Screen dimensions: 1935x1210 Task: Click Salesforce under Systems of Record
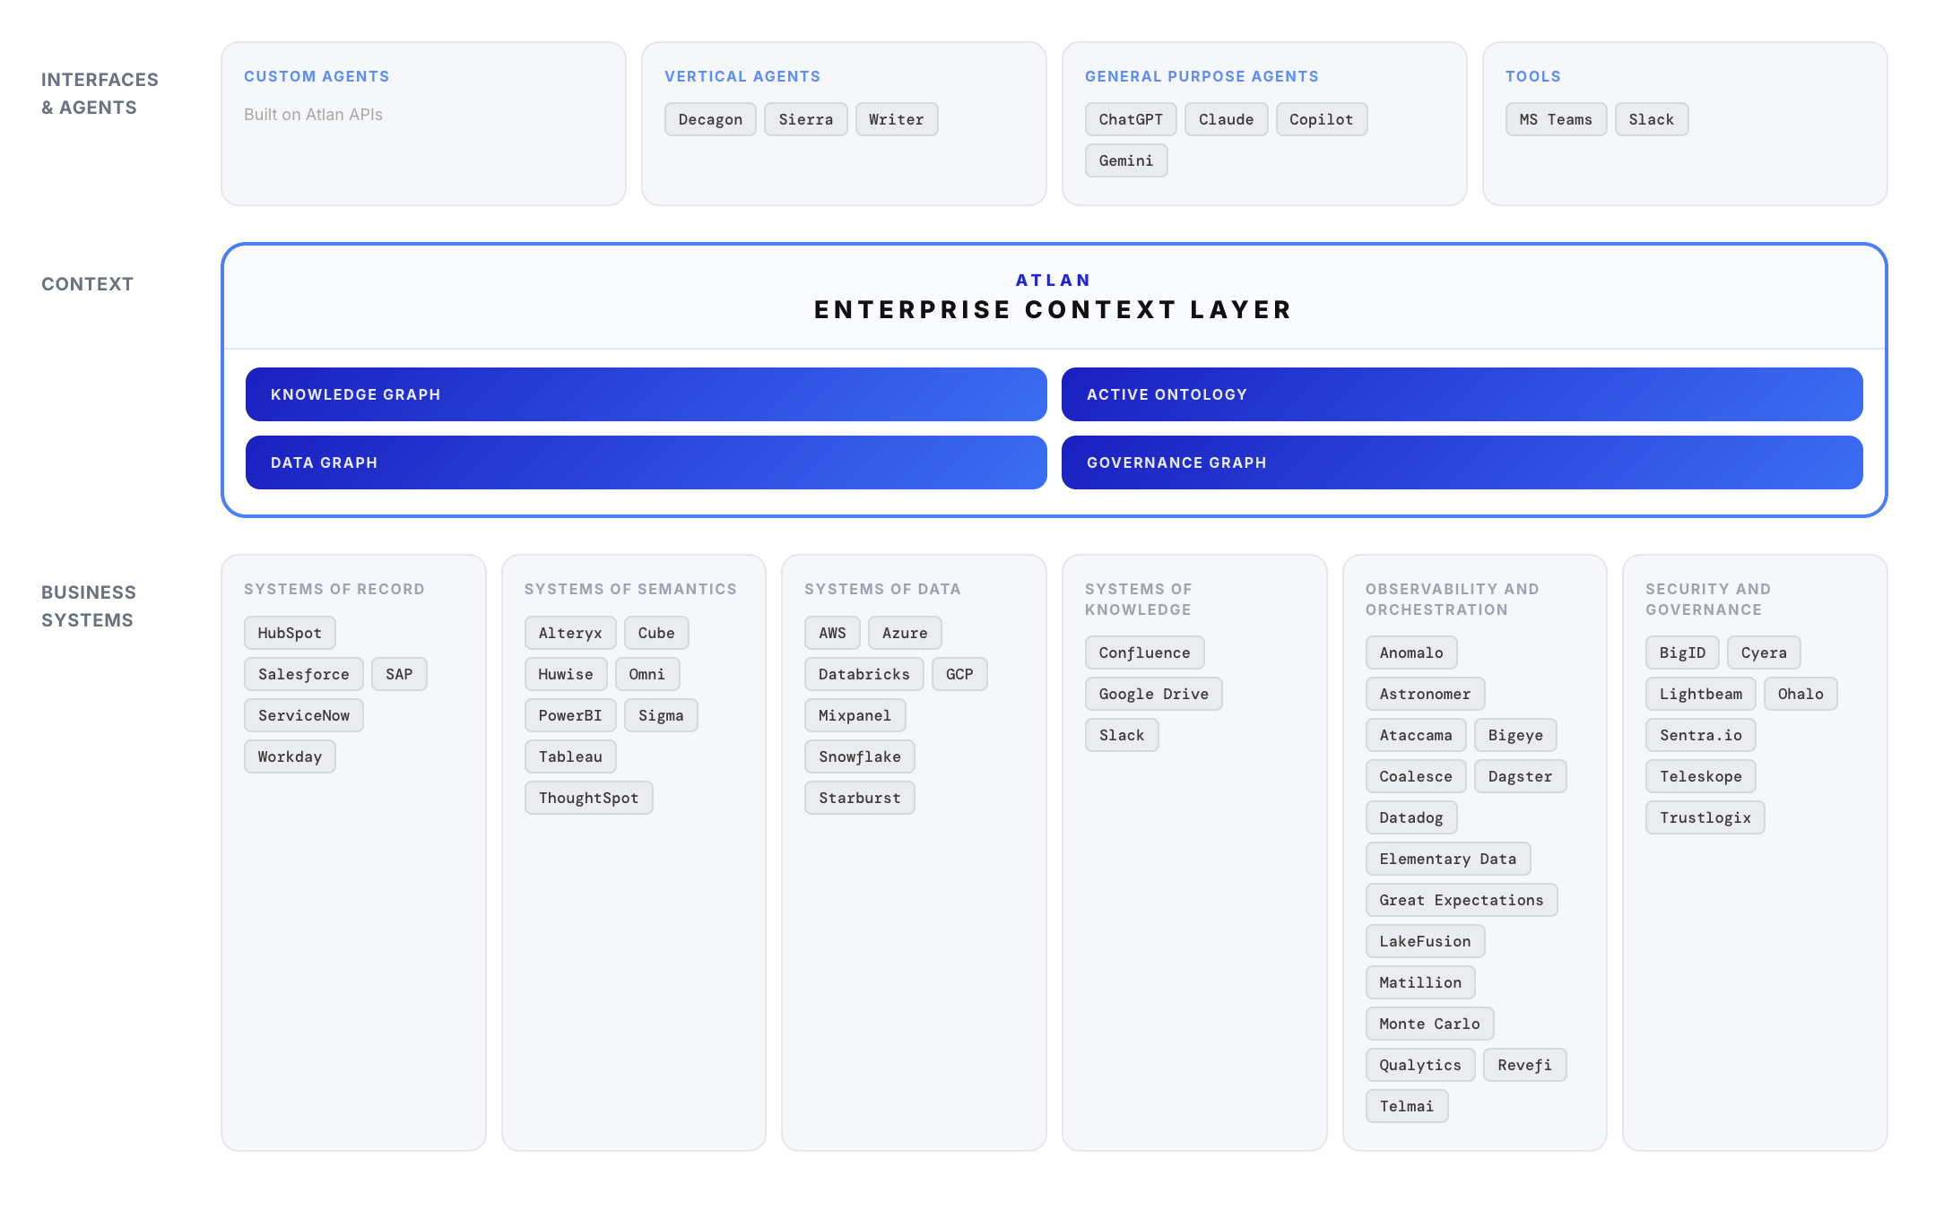302,673
